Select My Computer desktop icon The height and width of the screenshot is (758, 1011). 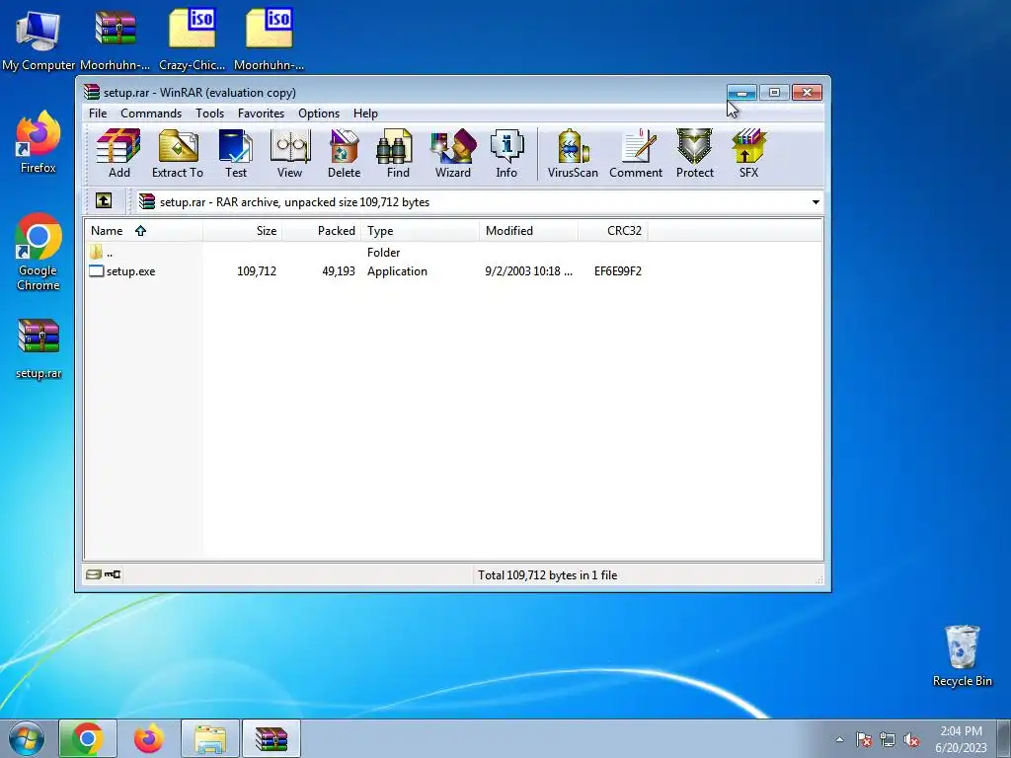pyautogui.click(x=39, y=39)
